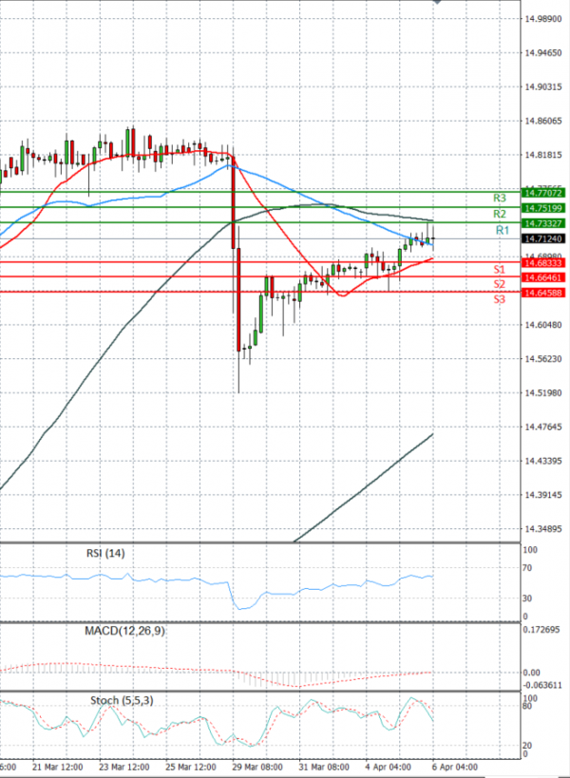
Task: Click the 14.94650 price axis value
Action: coord(543,53)
